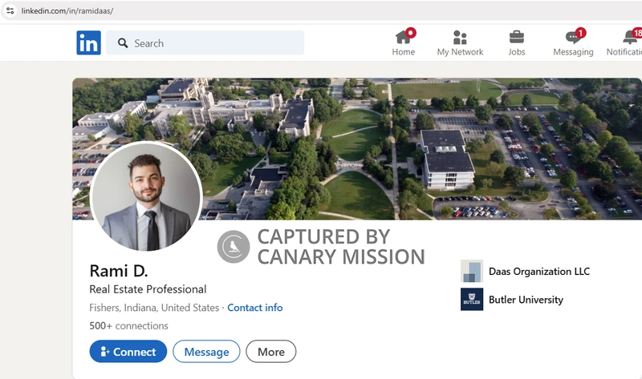642x379 pixels.
Task: Click the Daas Organization LLC logo
Action: [472, 272]
